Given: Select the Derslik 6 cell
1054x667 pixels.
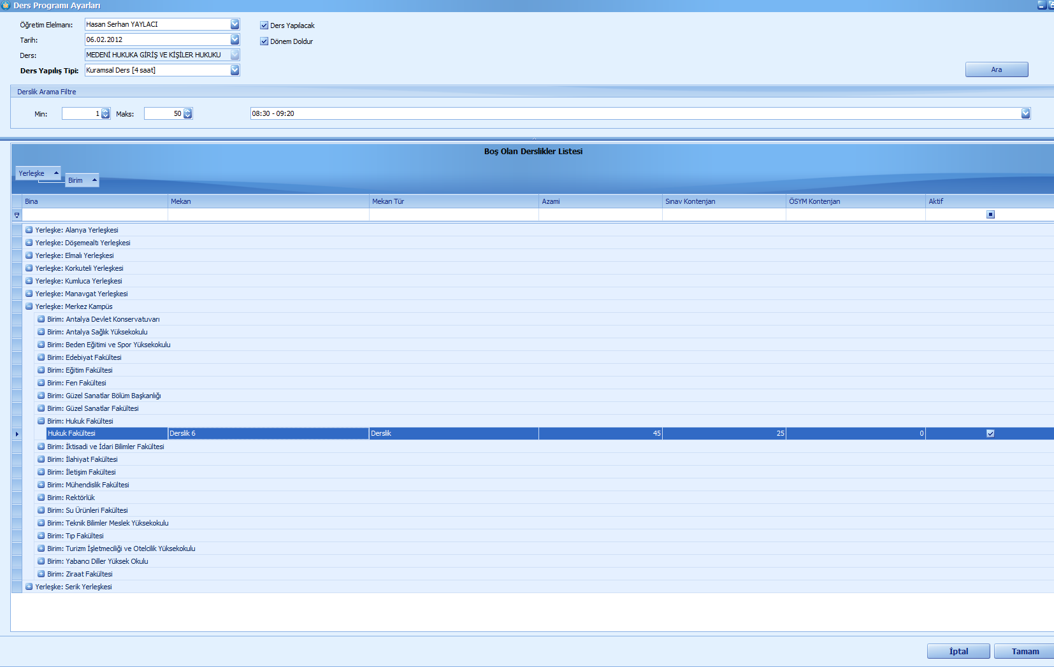Looking at the screenshot, I should [x=268, y=433].
